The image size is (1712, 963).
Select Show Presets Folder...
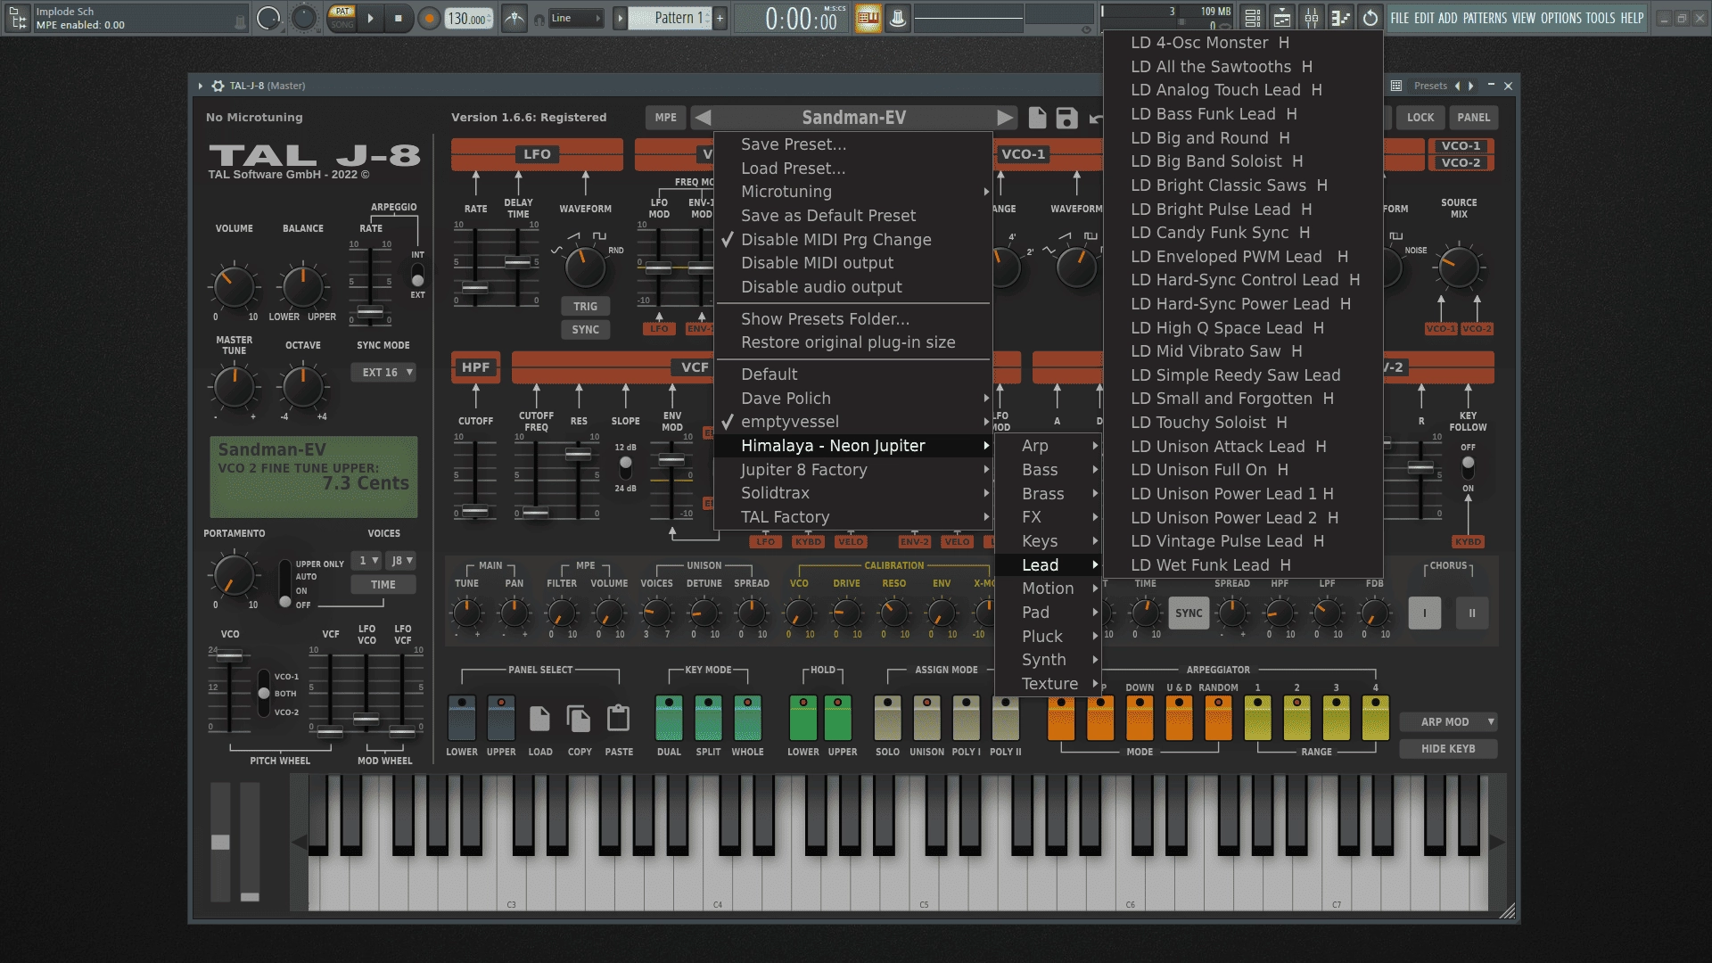(x=853, y=319)
